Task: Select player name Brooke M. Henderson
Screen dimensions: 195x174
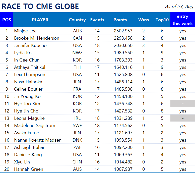Action: 37,38
